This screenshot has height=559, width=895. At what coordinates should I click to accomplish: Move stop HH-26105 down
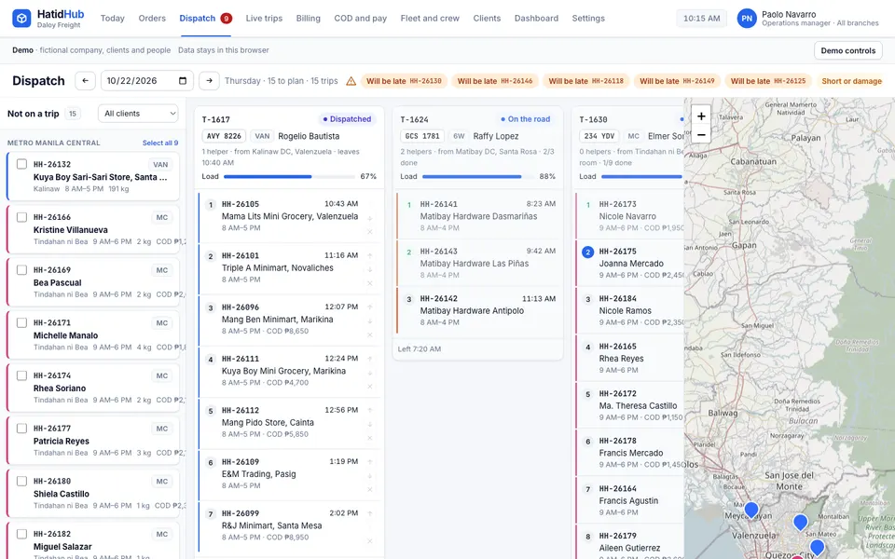pos(370,218)
